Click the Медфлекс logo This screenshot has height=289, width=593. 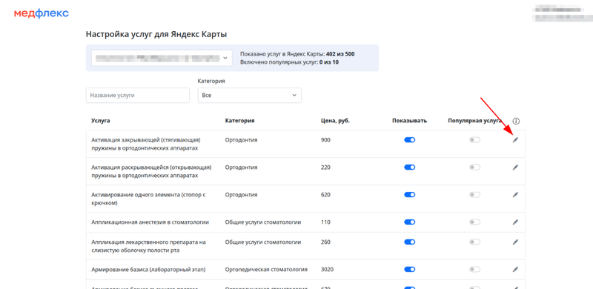42,13
